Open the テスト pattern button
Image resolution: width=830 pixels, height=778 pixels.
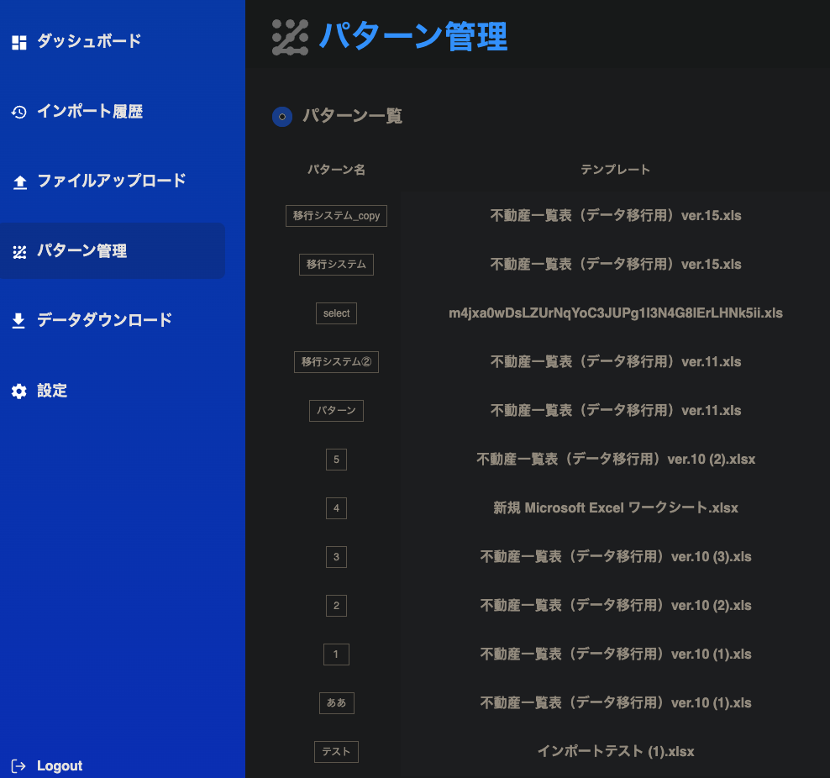[336, 752]
